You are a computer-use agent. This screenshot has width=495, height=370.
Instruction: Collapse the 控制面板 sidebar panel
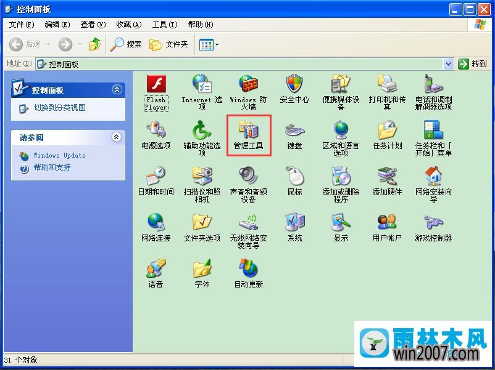click(117, 90)
